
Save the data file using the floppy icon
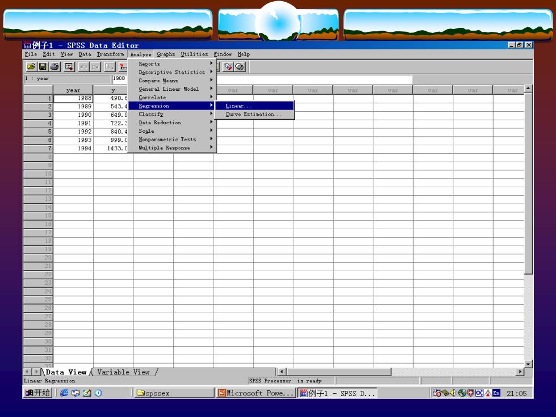(x=43, y=67)
